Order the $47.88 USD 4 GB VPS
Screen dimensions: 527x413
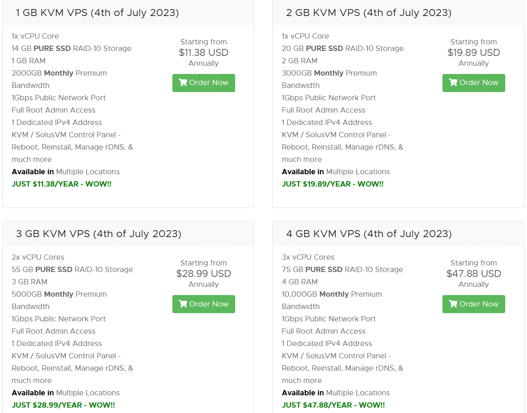tap(474, 304)
